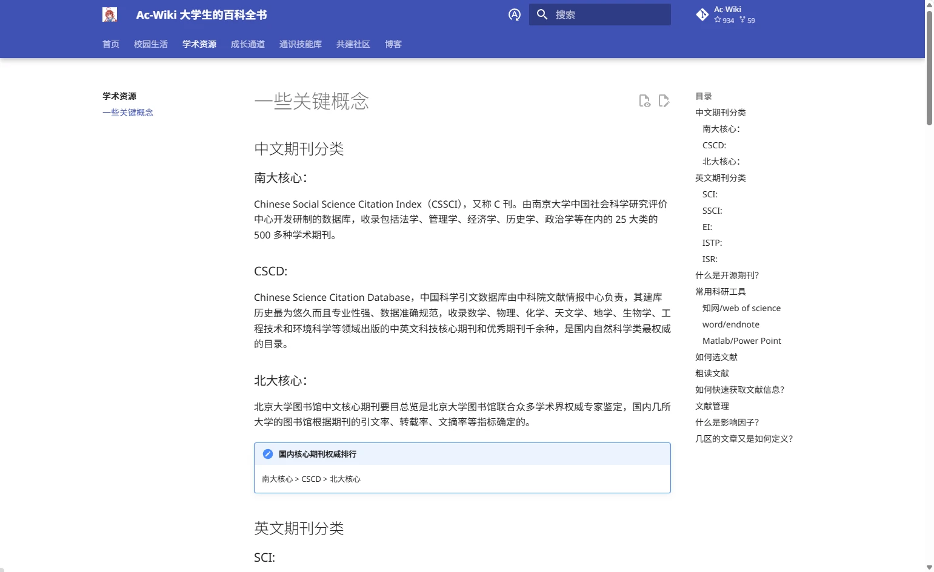Viewport: 934px width, 572px height.
Task: Select the 首页 tab
Action: click(111, 44)
